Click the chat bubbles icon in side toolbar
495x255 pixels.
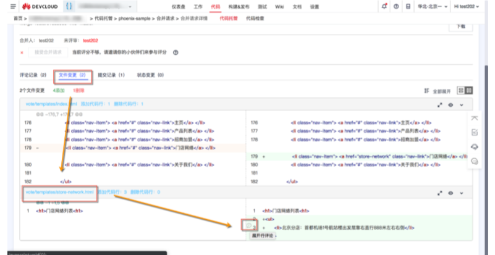[x=475, y=162]
